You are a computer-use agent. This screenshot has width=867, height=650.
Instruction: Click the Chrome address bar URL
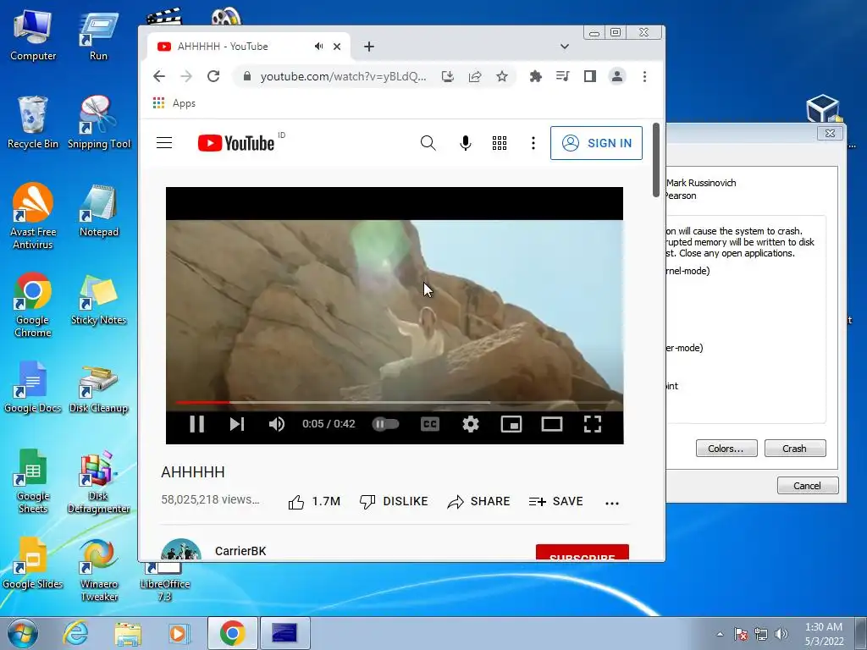[343, 76]
